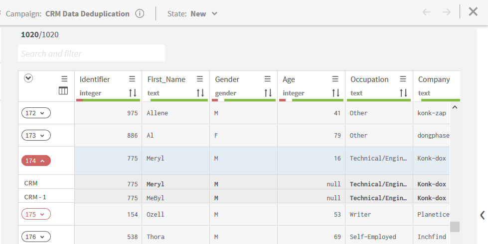Expand the right side panel chevron
Screen dimensions: 488x244
(x=482, y=215)
